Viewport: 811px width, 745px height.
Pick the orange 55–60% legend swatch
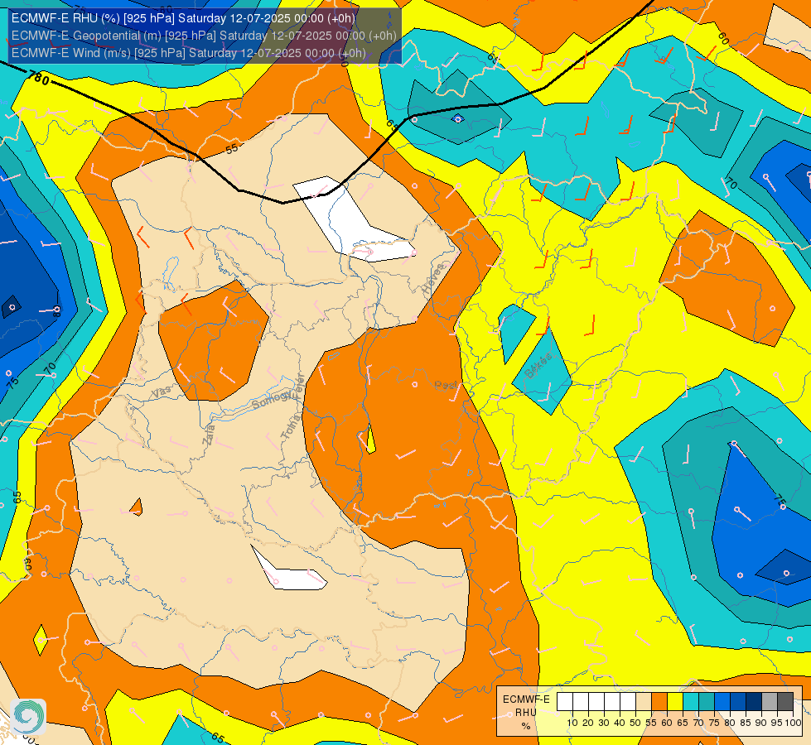659,702
